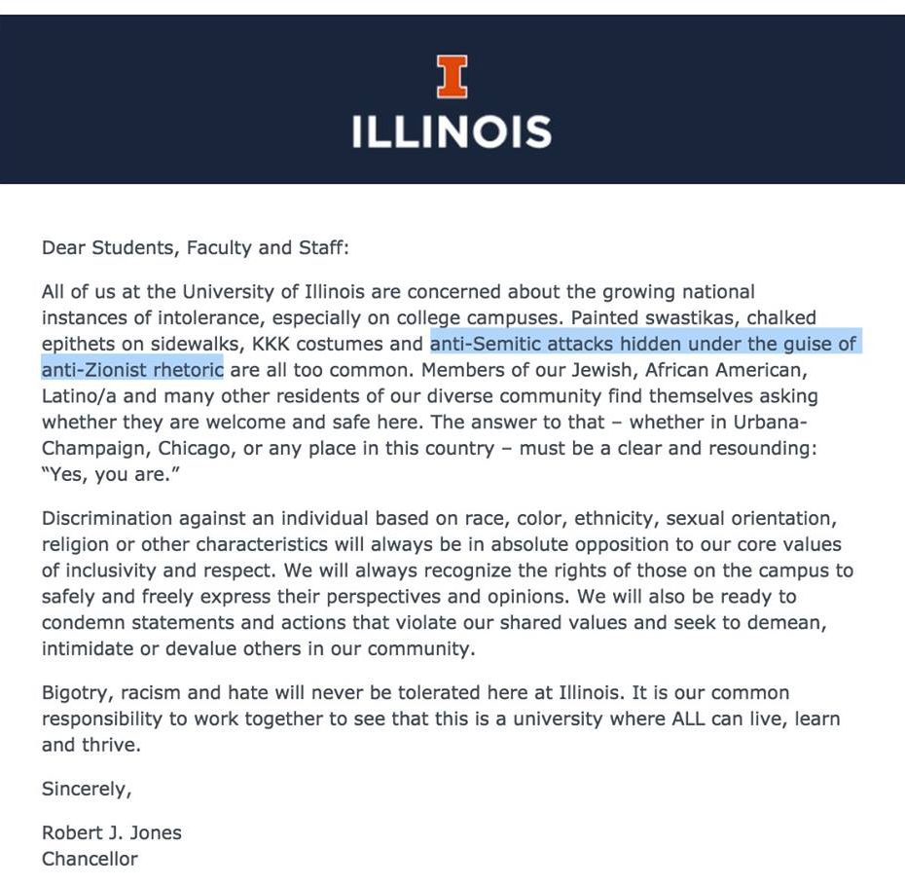Click the highlighted words 'anti-Zionist rhetoric'
The image size is (905, 885).
pos(132,369)
